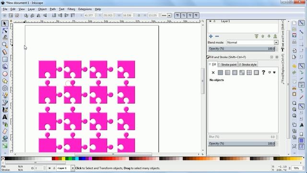Select the Star polygon tool
The image size is (307, 173).
click(5, 81)
